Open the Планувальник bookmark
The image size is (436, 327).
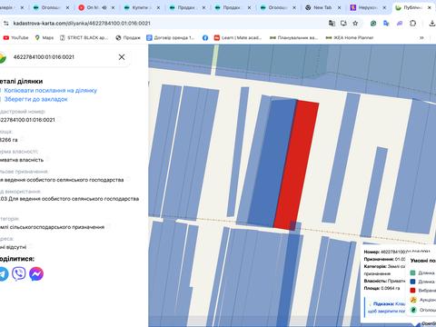pos(293,38)
